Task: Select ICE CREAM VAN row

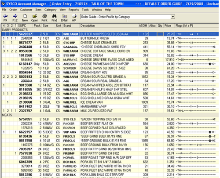Action: [x=110, y=102]
